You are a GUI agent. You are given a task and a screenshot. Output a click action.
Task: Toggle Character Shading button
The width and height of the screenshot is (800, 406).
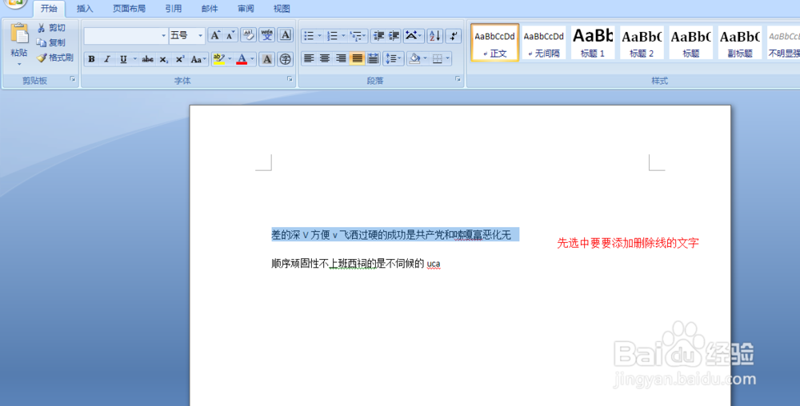267,59
